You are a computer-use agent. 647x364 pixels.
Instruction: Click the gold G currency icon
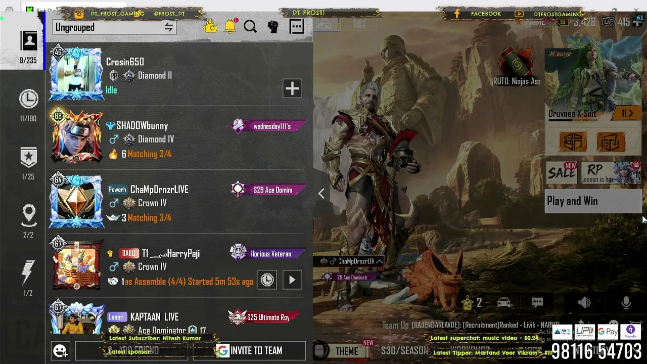point(563,22)
